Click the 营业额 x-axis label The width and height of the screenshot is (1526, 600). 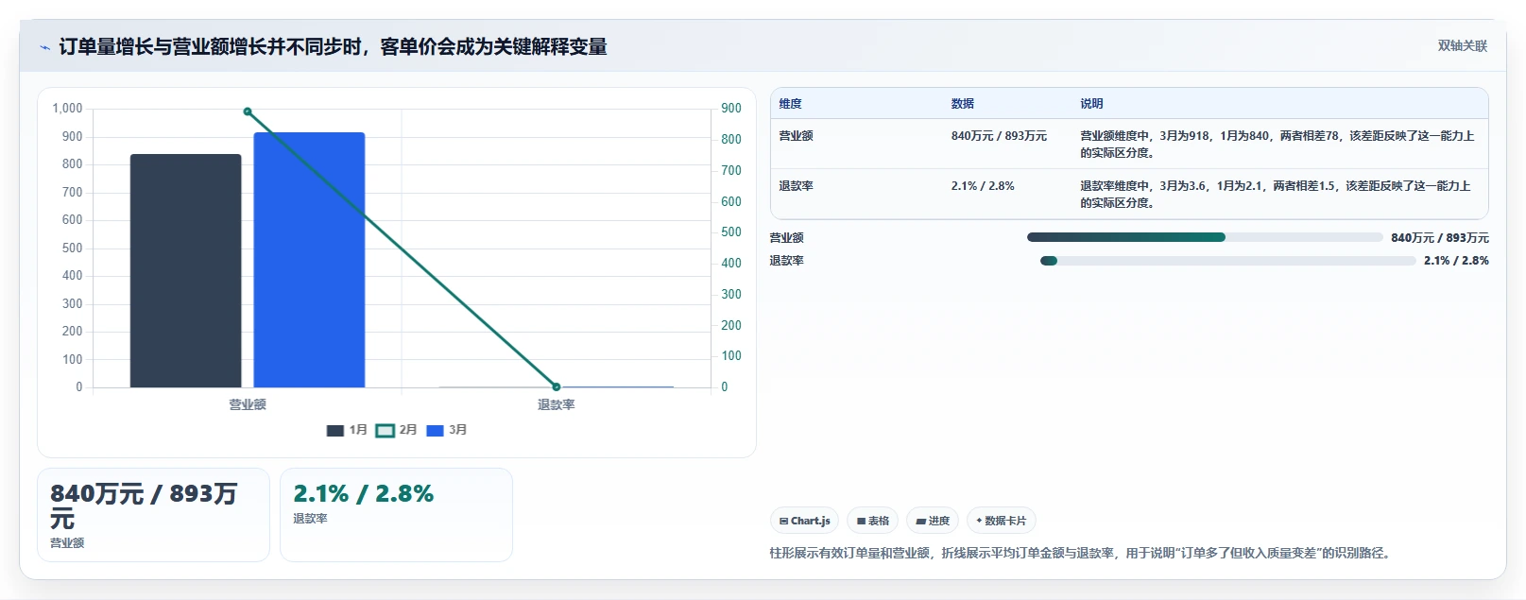[x=248, y=404]
